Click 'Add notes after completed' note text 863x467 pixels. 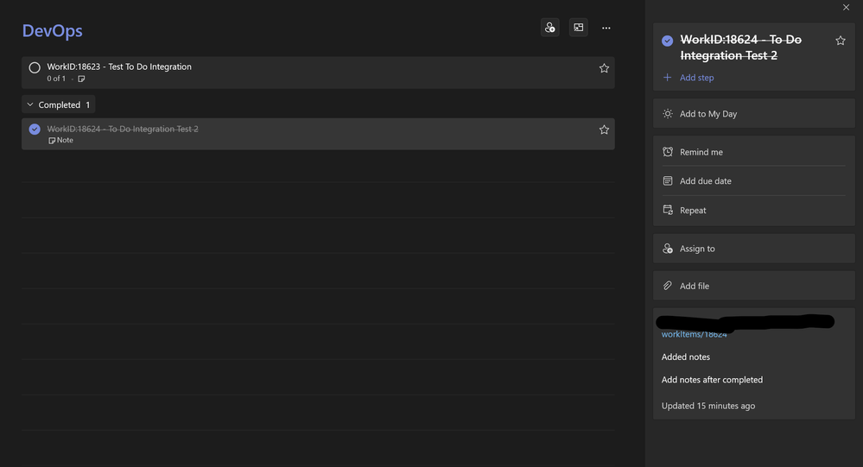coord(712,380)
